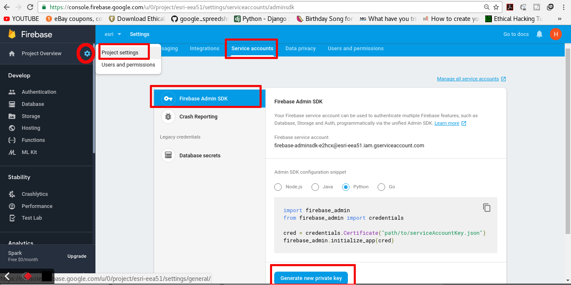Viewport: 571px width, 285px height.
Task: Open the Birthday Song for bookmark
Action: 325,19
